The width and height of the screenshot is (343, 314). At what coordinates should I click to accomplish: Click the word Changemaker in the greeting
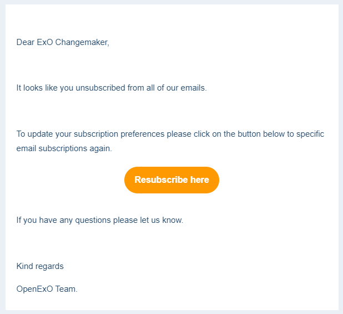(82, 42)
